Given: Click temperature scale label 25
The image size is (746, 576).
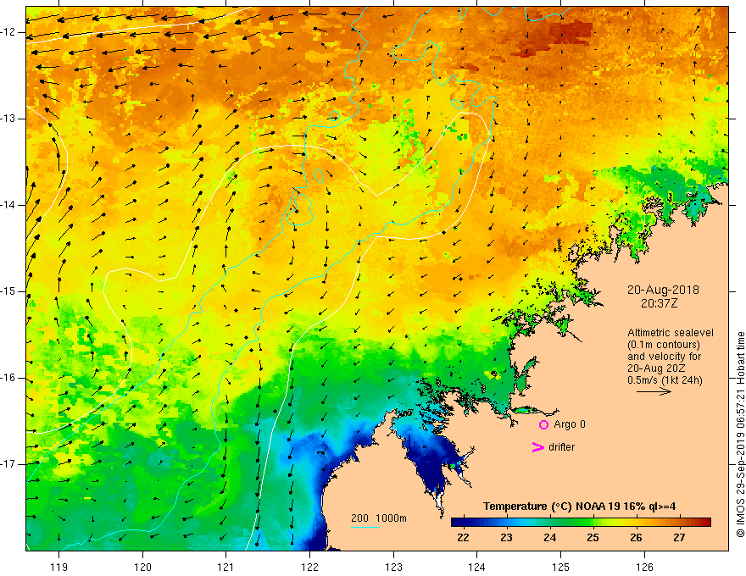Looking at the screenshot, I should point(593,538).
